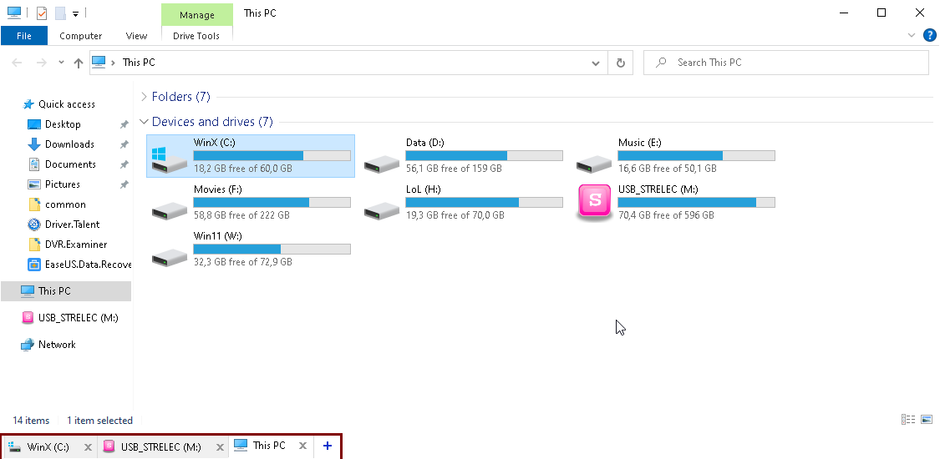Click the Pictures icon in sidebar

(x=34, y=184)
